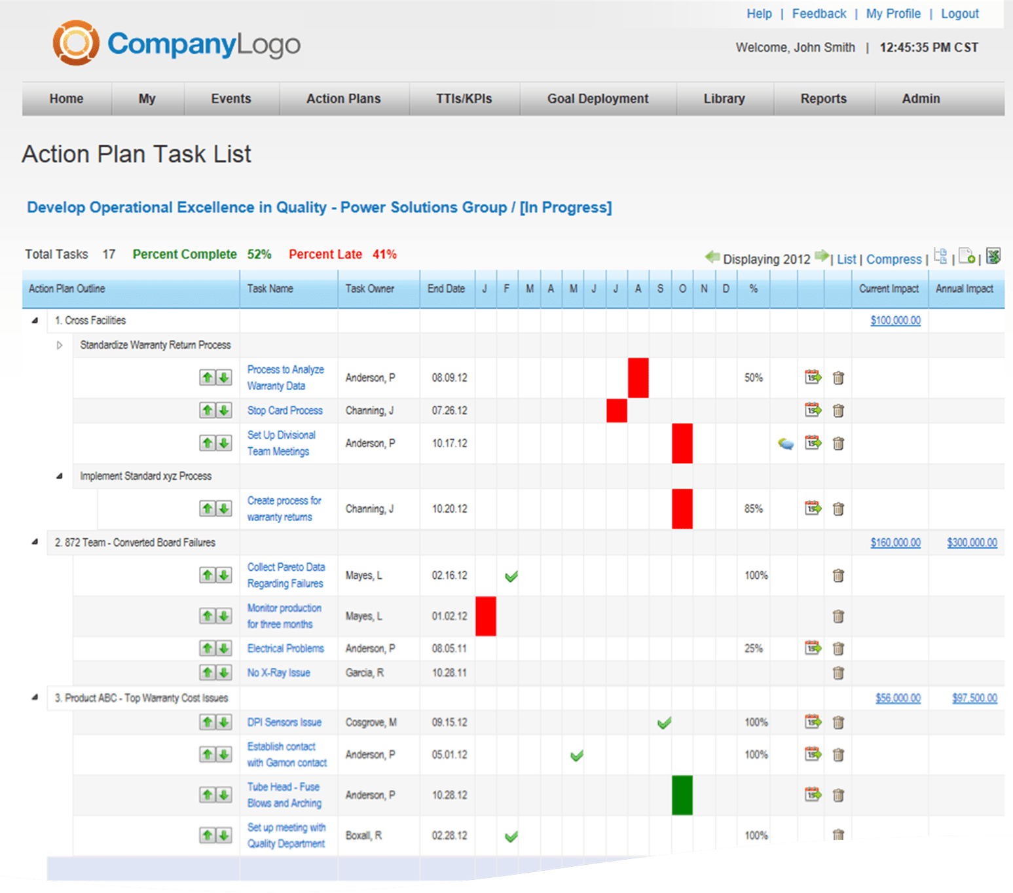Viewport: 1013px width, 893px height.
Task: Click the add new document icon
Action: (x=967, y=257)
